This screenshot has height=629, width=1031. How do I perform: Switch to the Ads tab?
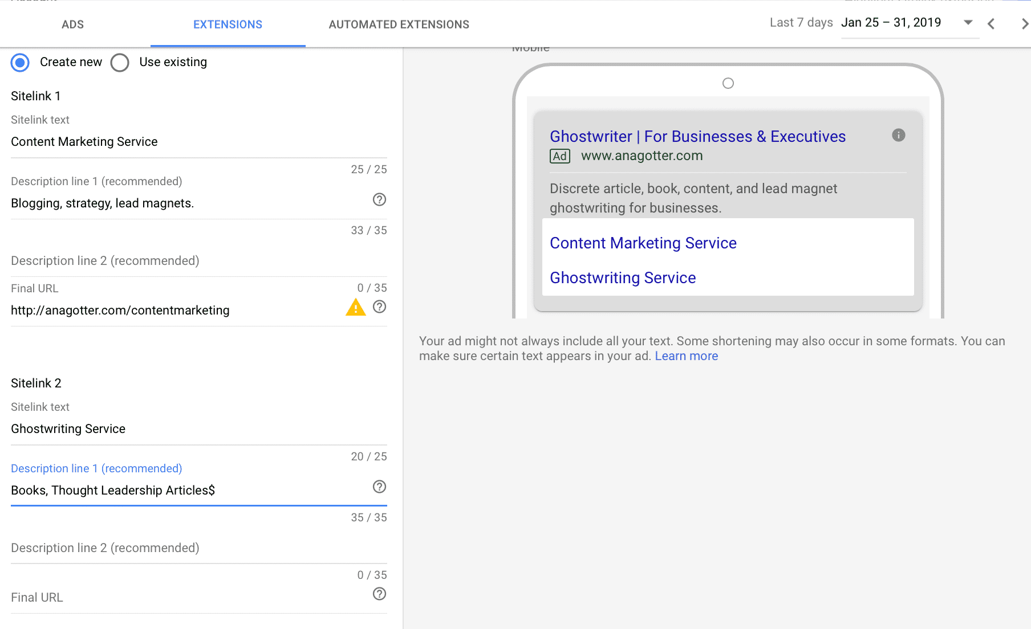pyautogui.click(x=72, y=24)
